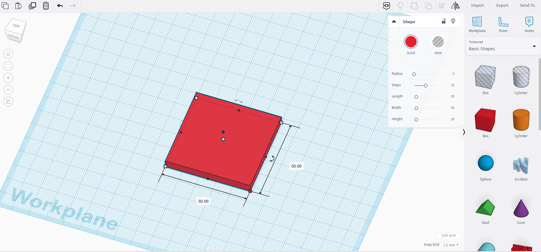
Task: Open the Notes tool
Action: point(529,24)
